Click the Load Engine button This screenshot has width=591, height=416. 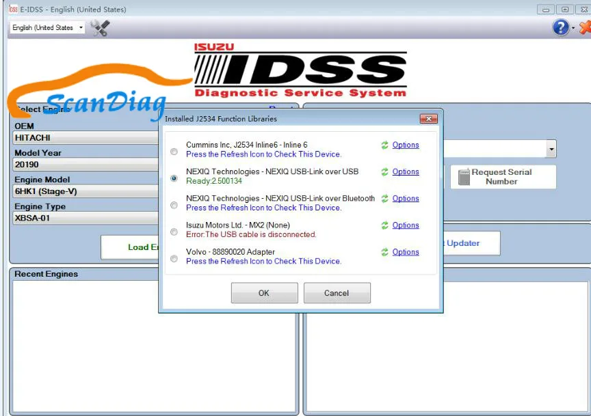[130, 247]
